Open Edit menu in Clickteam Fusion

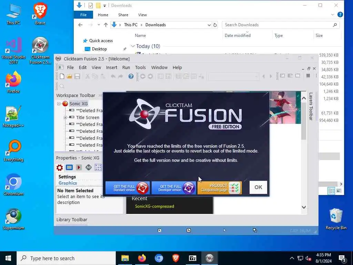point(83,67)
